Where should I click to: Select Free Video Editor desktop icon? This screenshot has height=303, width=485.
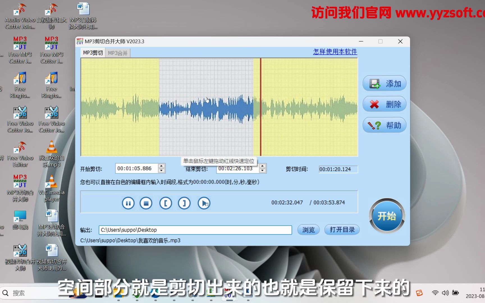[20, 154]
